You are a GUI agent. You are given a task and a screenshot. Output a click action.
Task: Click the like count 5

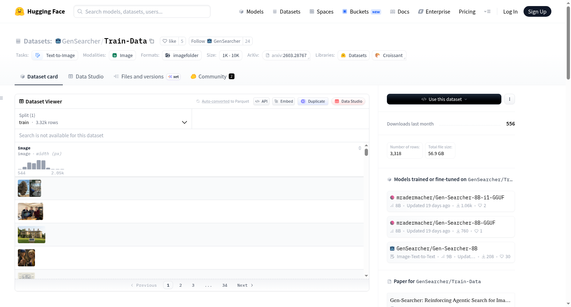182,41
